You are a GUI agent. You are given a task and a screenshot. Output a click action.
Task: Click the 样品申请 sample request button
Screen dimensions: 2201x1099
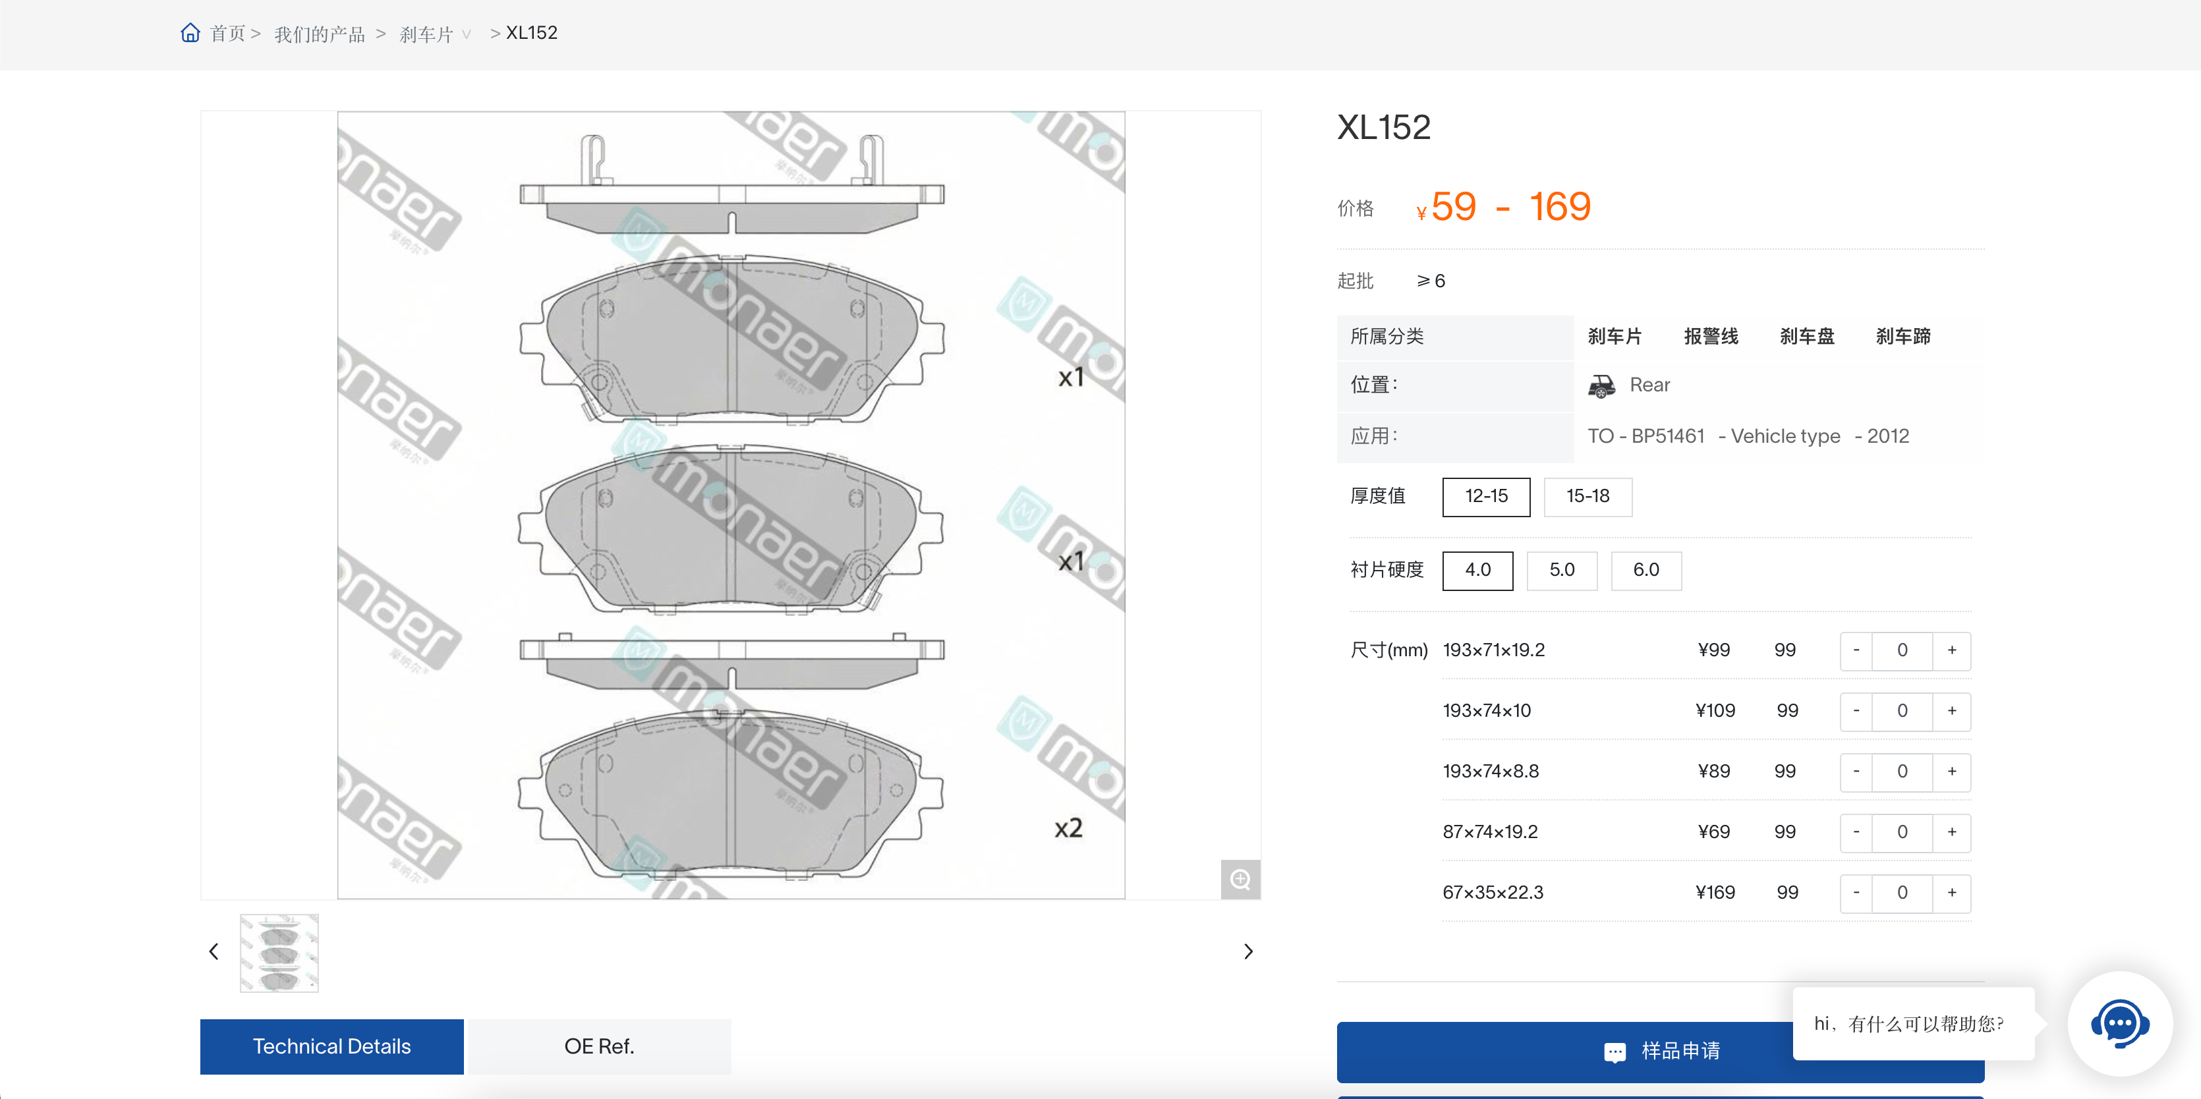point(1660,1051)
